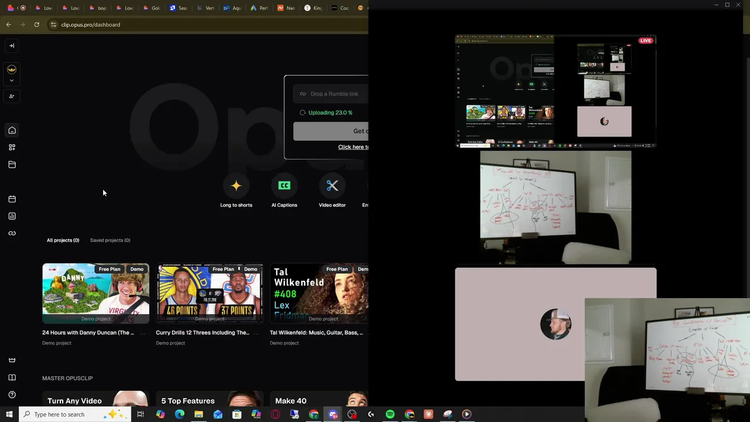Switch to the 'Nan' browser tab

285,8
